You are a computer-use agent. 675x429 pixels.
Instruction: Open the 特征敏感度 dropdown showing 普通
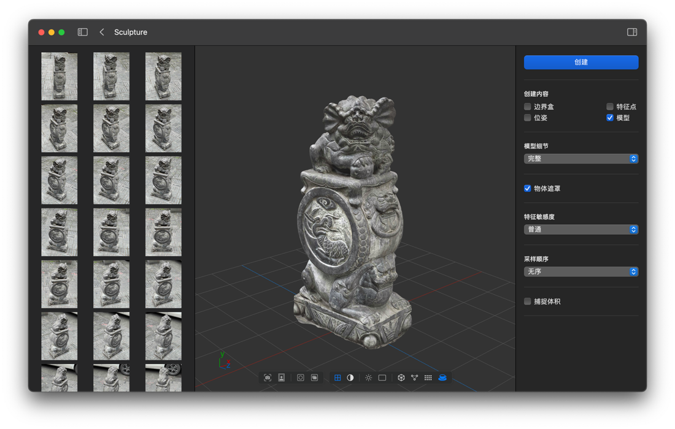581,230
